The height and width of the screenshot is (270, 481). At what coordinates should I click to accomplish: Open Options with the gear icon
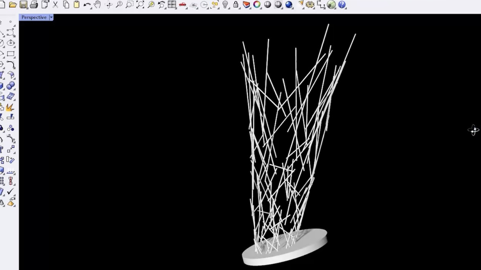tap(310, 5)
